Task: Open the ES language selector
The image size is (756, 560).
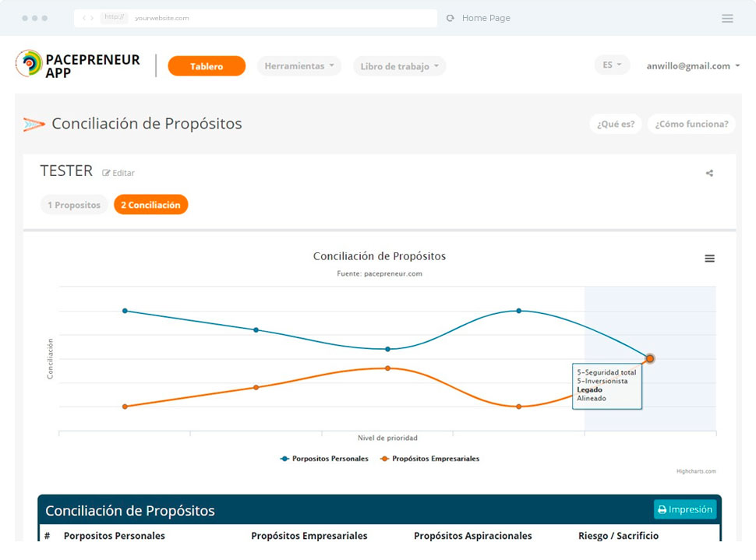Action: (612, 65)
